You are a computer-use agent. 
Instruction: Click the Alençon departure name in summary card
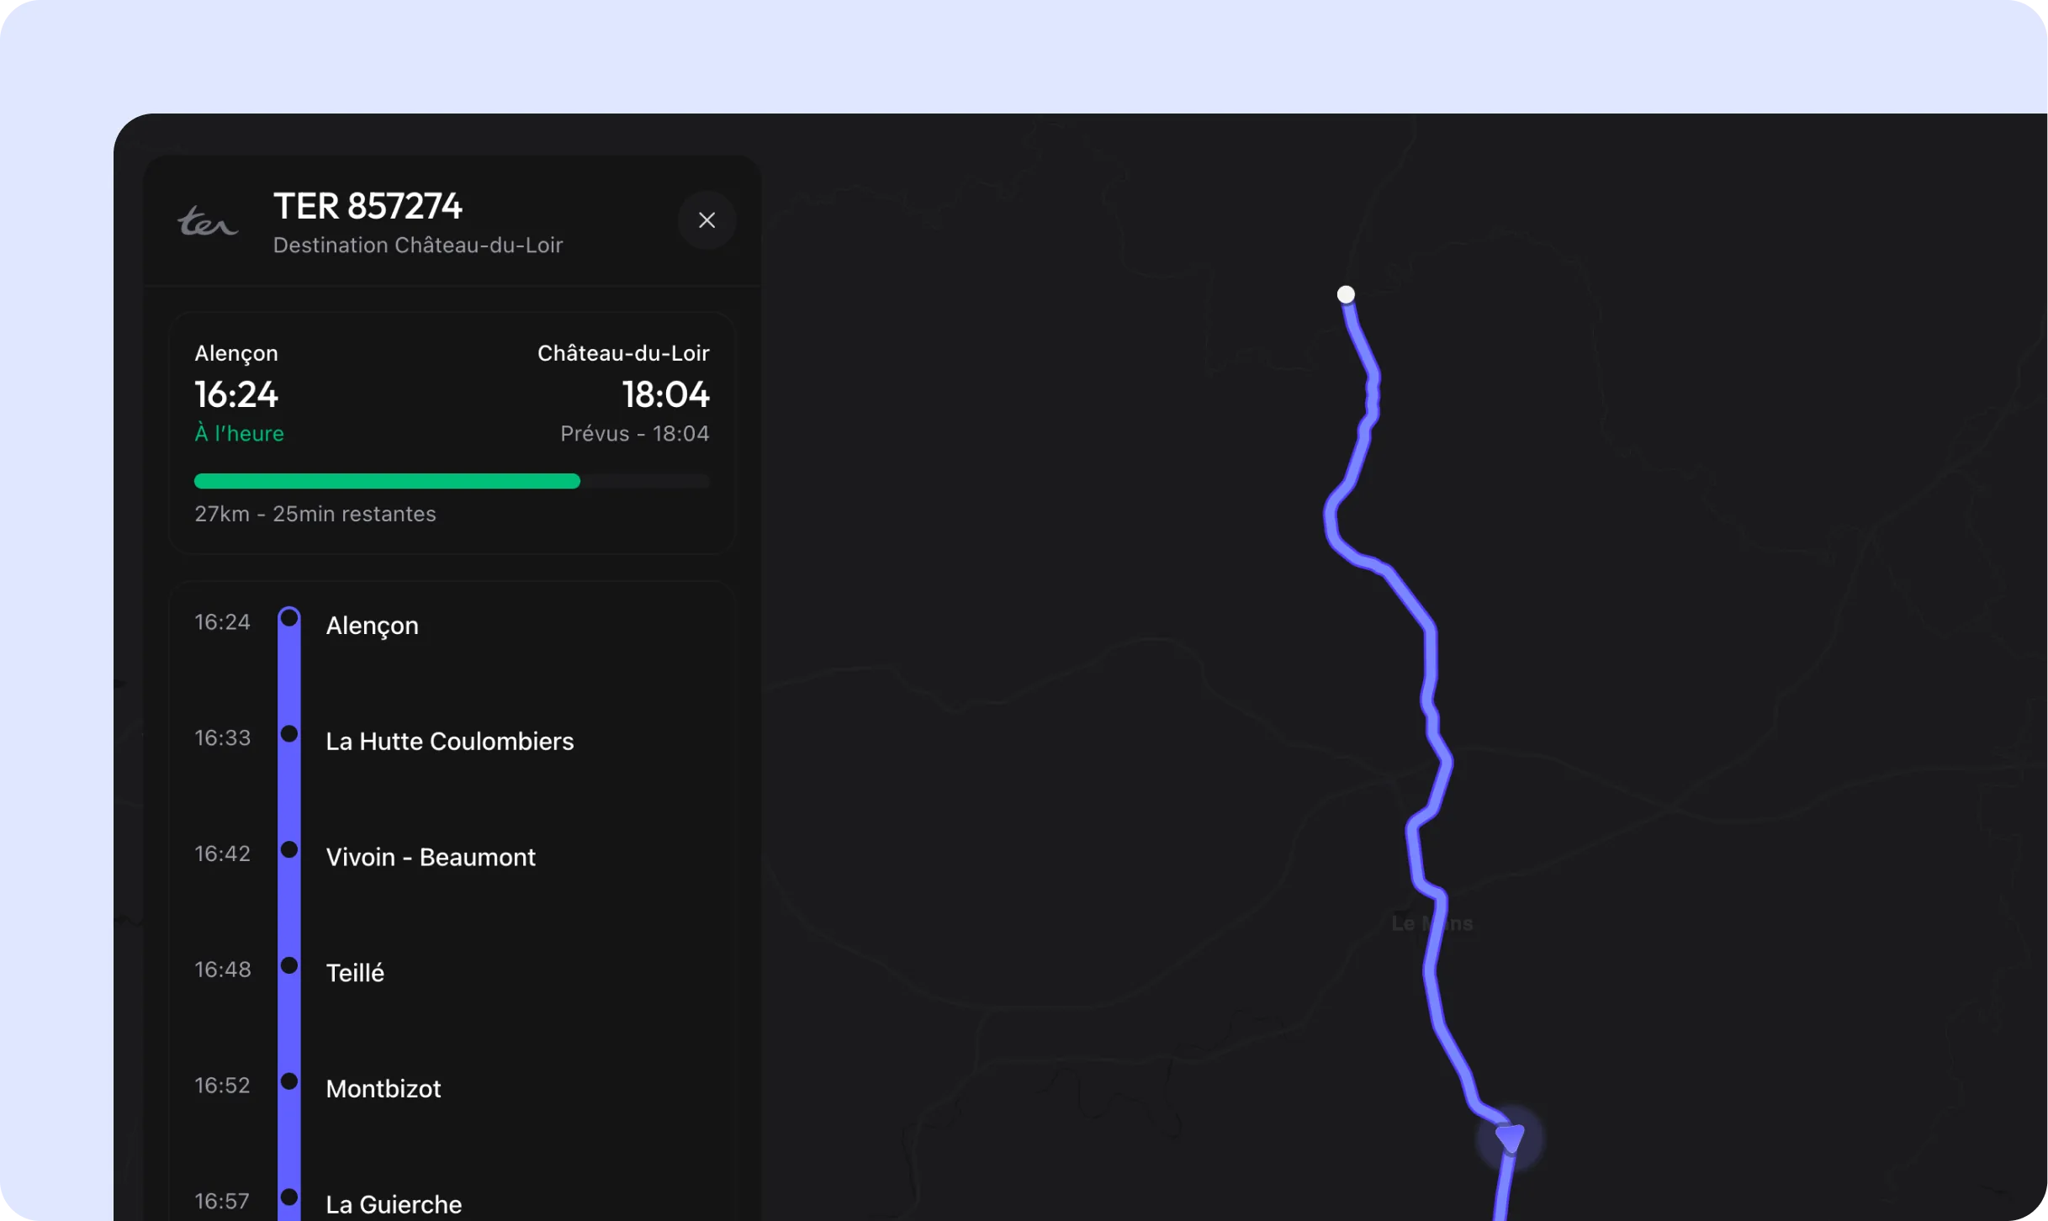pos(236,353)
